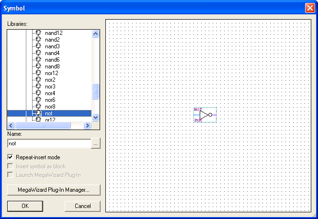This screenshot has height=219, width=318.
Task: Open MegaWizard Plug-In Manager
Action: tap(54, 190)
